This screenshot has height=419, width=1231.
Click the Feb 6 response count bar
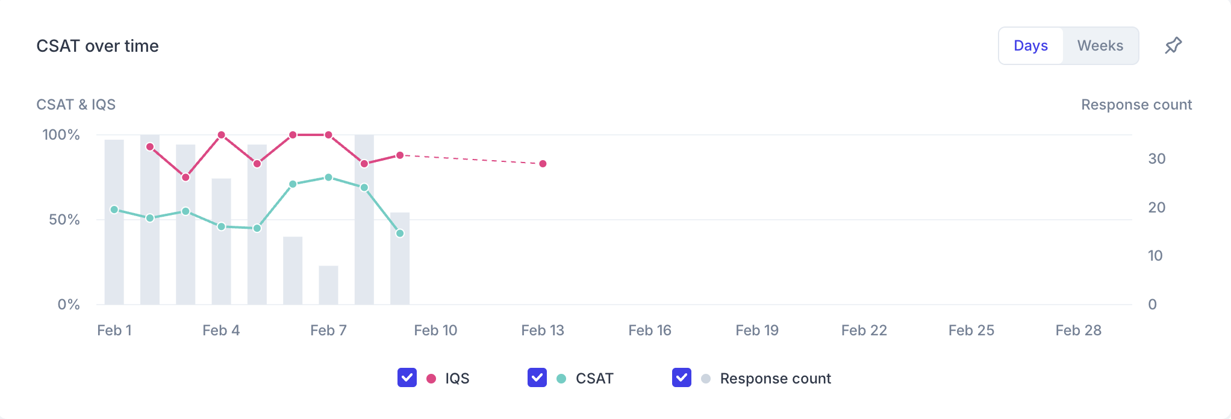(293, 270)
